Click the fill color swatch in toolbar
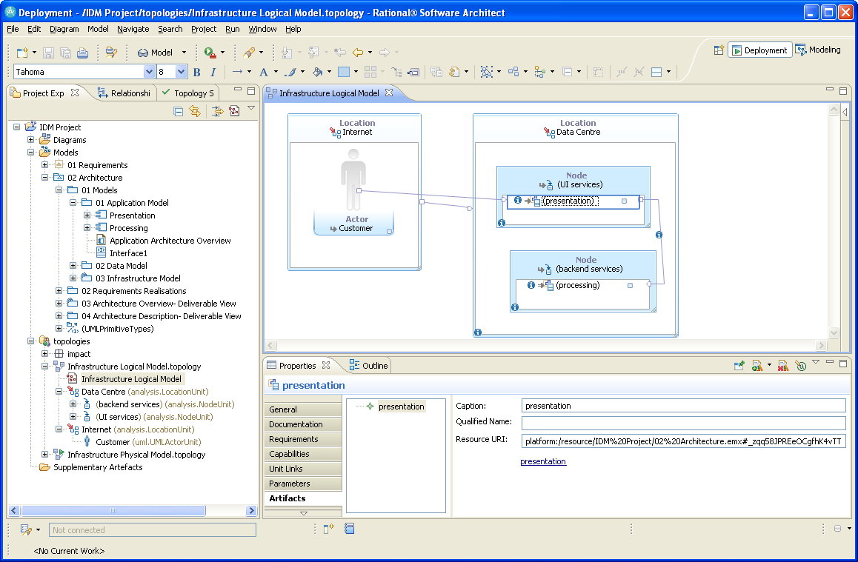Viewport: 858px width, 562px height. 344,72
